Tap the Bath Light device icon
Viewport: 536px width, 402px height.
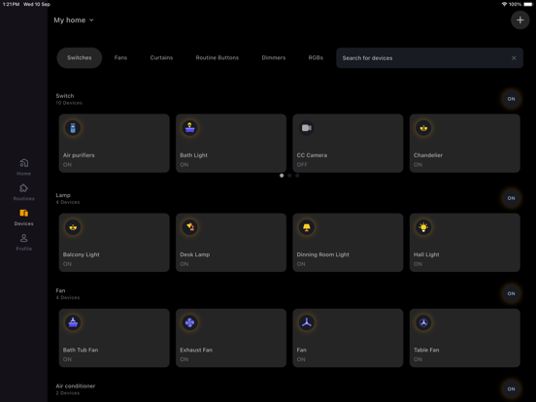click(x=189, y=128)
